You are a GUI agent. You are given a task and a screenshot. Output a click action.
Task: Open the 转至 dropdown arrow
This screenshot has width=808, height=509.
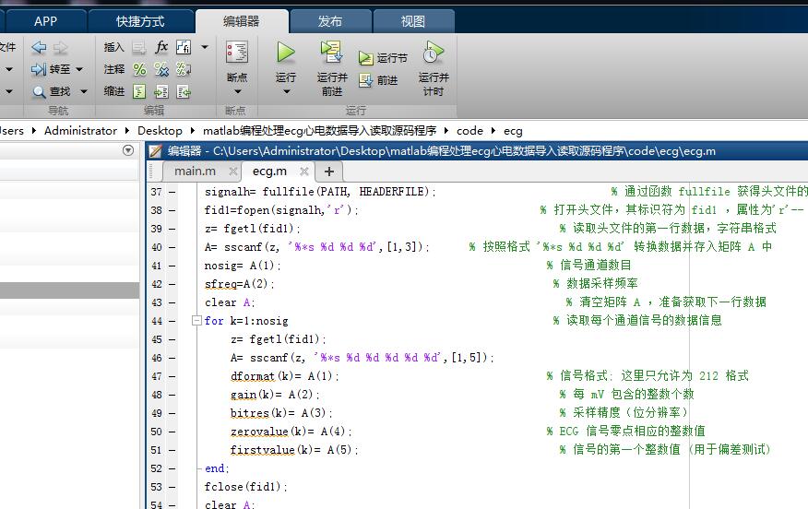click(x=79, y=69)
